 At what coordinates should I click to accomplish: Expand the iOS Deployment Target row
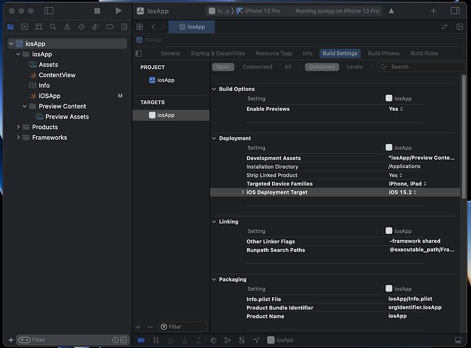point(242,192)
